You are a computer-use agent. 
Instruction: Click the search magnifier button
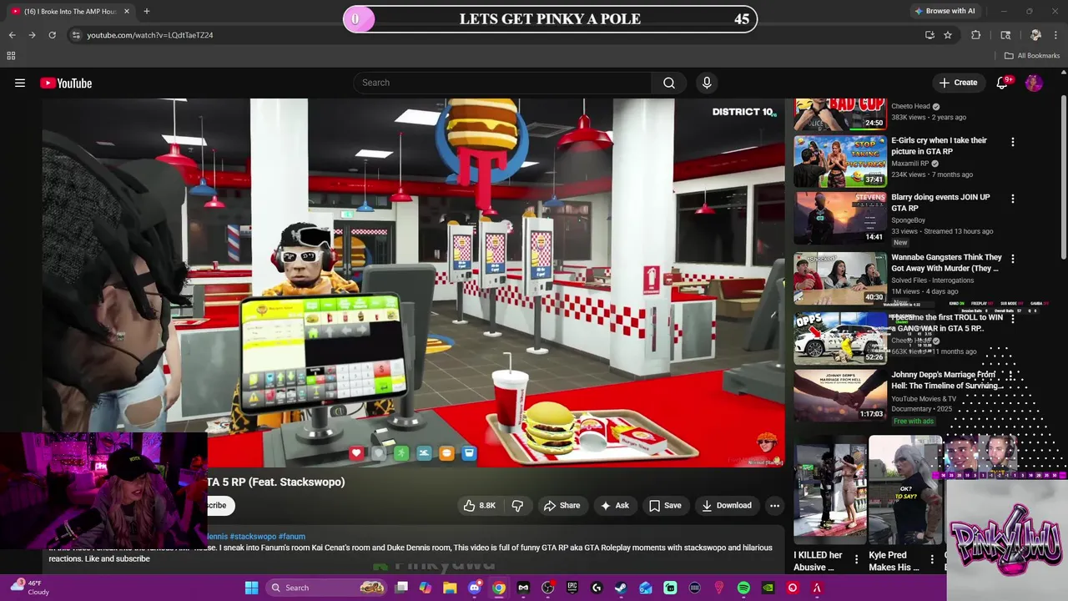669,83
